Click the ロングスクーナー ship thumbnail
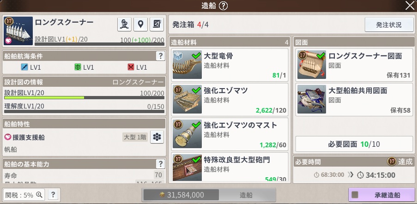Image resolution: width=417 pixels, height=204 pixels. pos(18,31)
